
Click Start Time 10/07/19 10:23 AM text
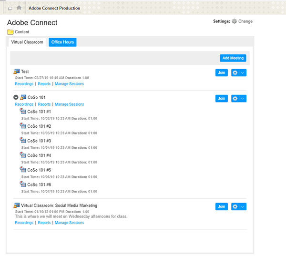tap(46, 192)
